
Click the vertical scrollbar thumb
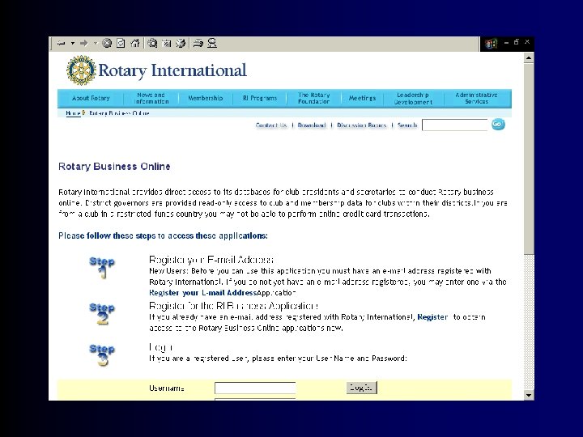coord(529,159)
